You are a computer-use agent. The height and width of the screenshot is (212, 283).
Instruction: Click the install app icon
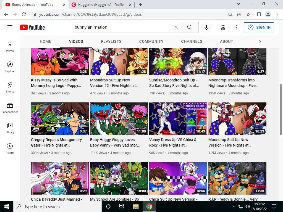230,14
